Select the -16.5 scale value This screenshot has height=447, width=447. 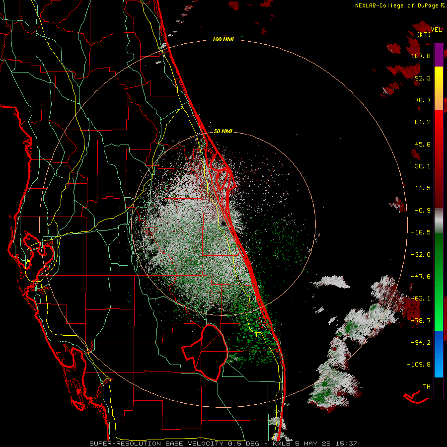pyautogui.click(x=421, y=232)
